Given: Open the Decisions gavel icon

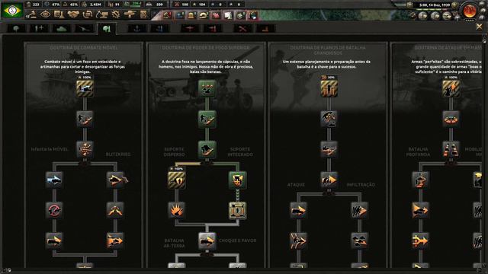Looking at the screenshot, I should point(31,14).
